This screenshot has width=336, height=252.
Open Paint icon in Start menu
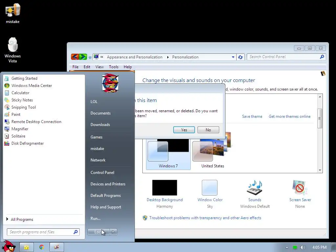[7, 115]
